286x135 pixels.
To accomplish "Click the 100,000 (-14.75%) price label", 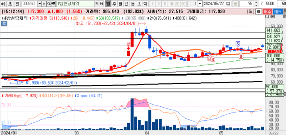I will point(274,58).
